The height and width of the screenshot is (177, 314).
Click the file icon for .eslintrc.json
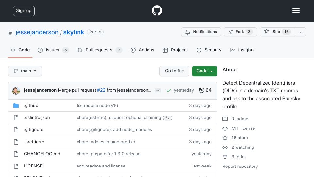pos(16,118)
